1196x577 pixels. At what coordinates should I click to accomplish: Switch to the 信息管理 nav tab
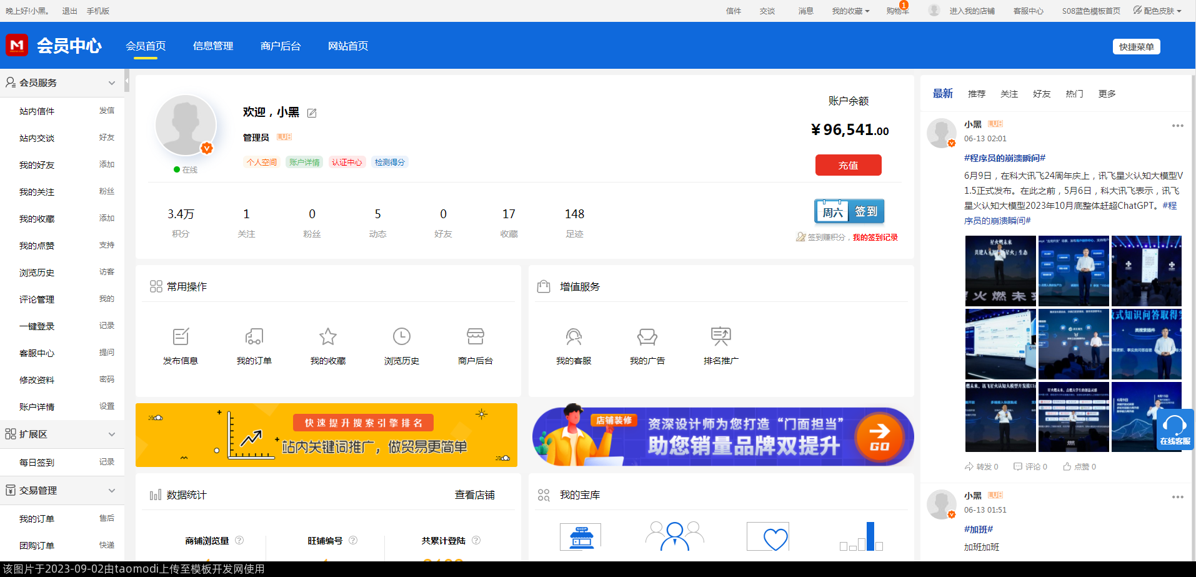[213, 46]
